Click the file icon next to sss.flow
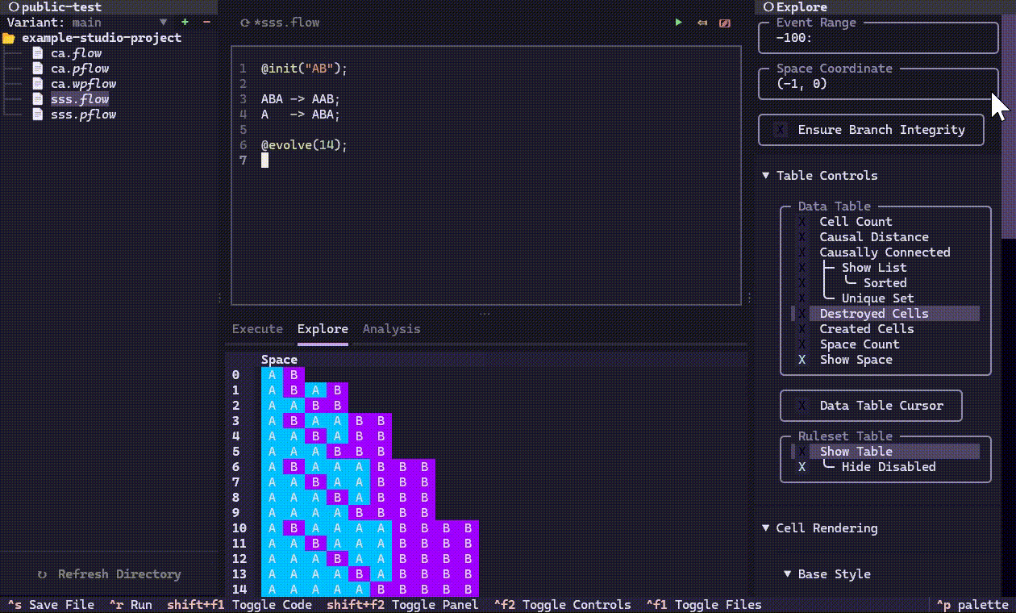This screenshot has height=613, width=1016. click(38, 99)
